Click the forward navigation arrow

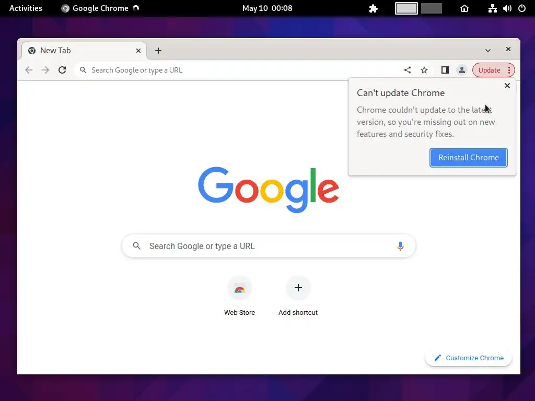[x=45, y=70]
